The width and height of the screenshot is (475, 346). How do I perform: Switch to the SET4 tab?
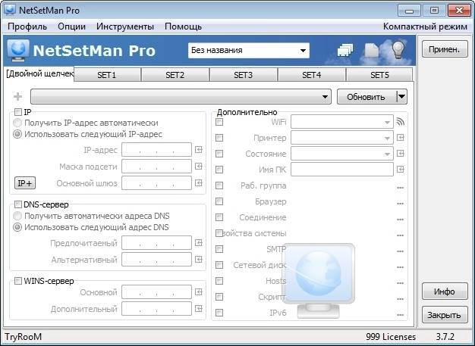[x=311, y=75]
